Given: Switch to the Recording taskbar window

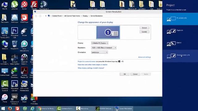Looking at the screenshot, I should 84,109.
